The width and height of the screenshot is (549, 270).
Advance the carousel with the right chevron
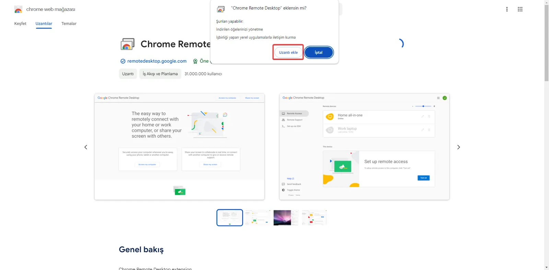(458, 147)
